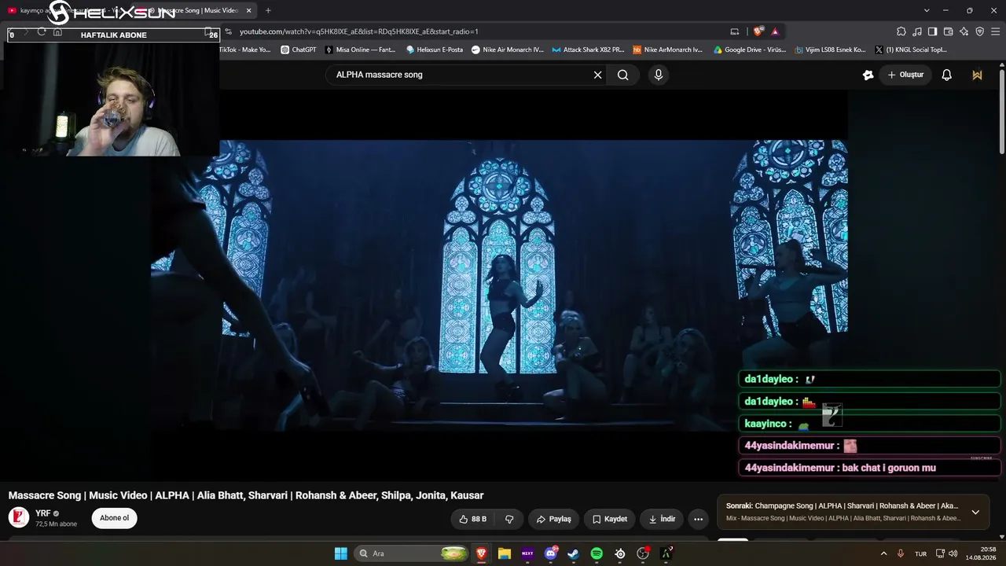
Task: Open YouTube notifications bell
Action: (x=947, y=75)
